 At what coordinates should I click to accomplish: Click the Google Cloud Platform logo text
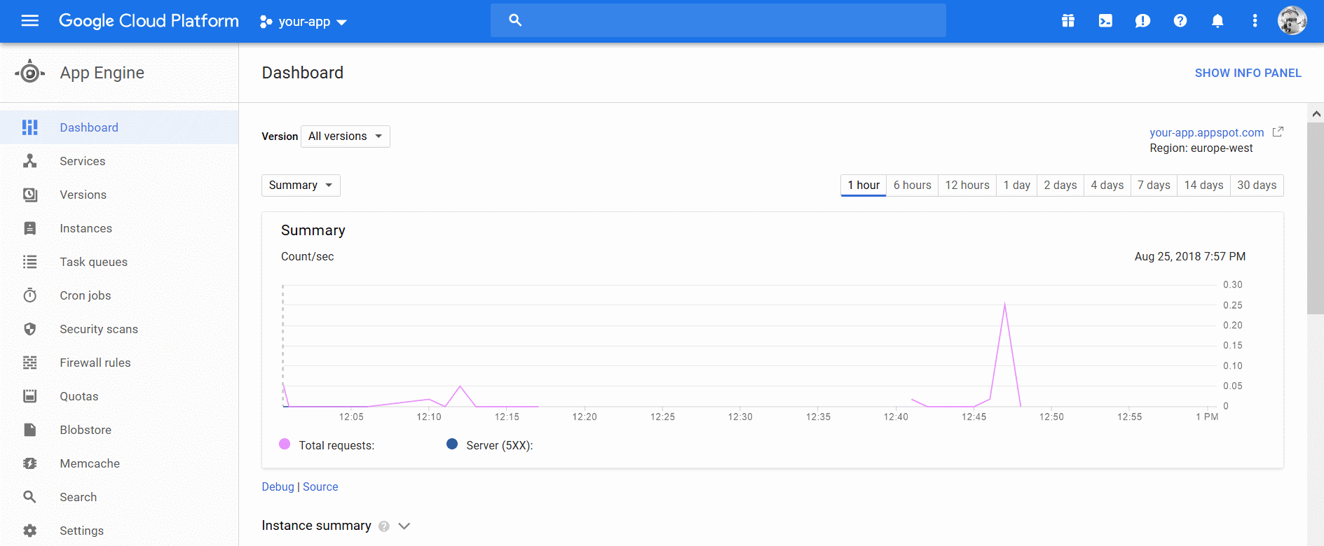(149, 21)
